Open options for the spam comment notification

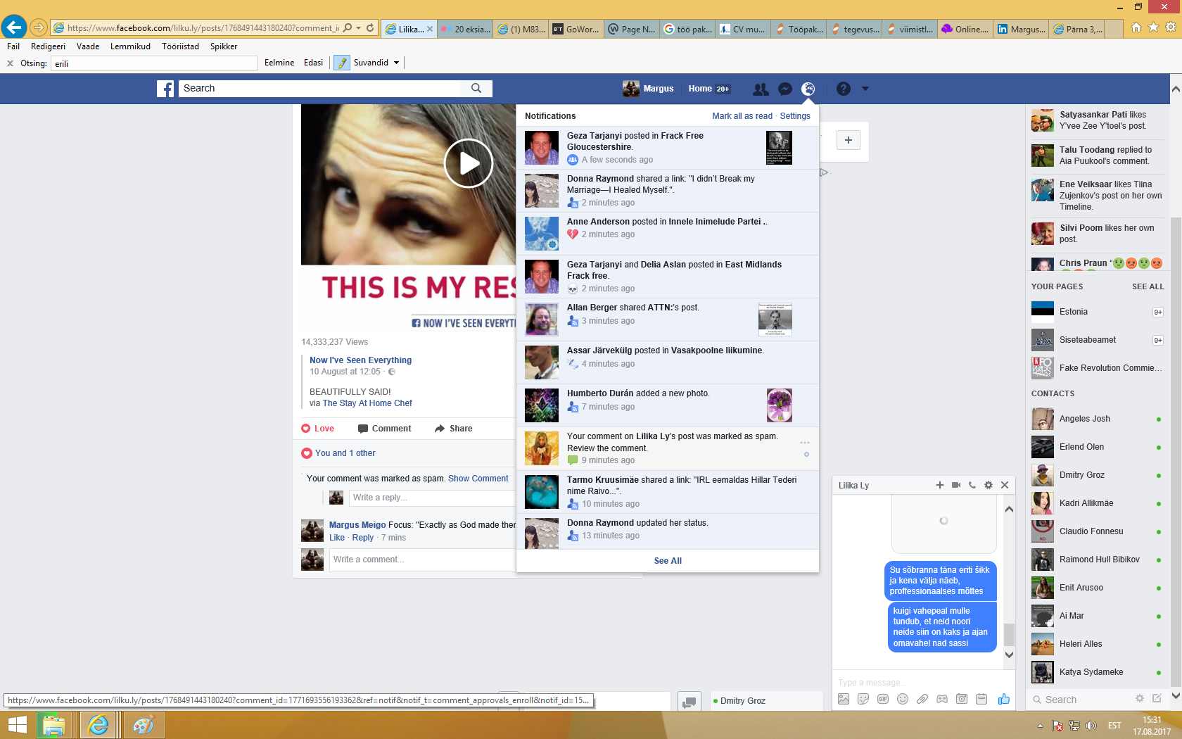805,443
